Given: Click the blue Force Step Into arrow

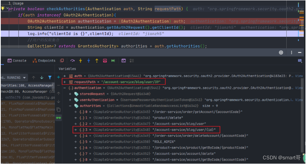Looking at the screenshot, I should [x=89, y=61].
